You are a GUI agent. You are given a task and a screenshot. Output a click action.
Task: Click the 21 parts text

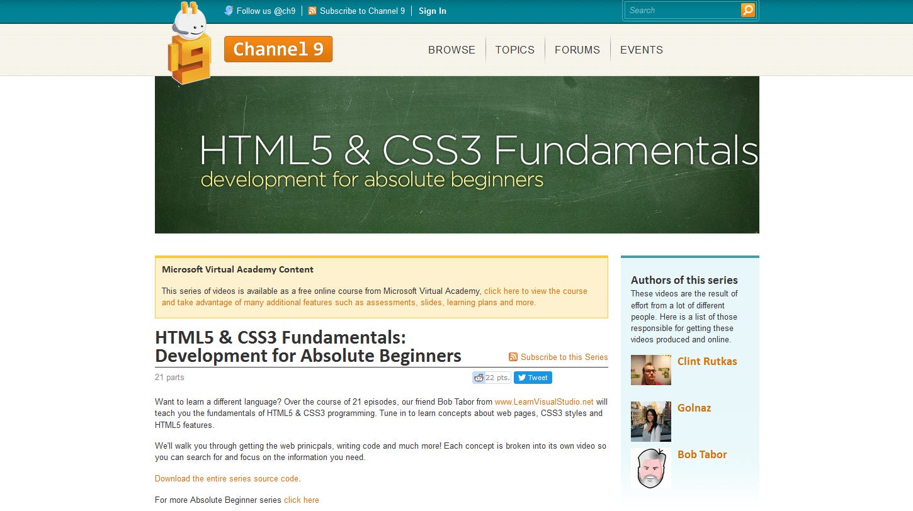pos(169,378)
